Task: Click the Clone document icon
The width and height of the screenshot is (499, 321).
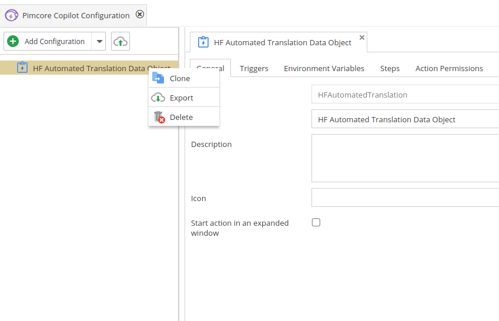Action: pyautogui.click(x=158, y=78)
